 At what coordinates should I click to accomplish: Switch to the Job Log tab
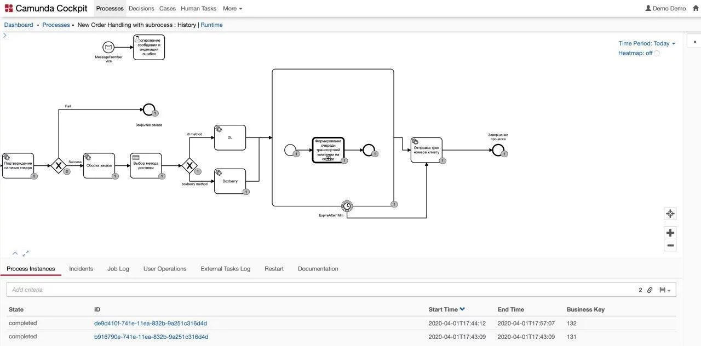click(118, 269)
